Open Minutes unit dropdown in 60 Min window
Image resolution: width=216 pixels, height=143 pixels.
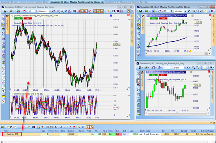(x=185, y=11)
